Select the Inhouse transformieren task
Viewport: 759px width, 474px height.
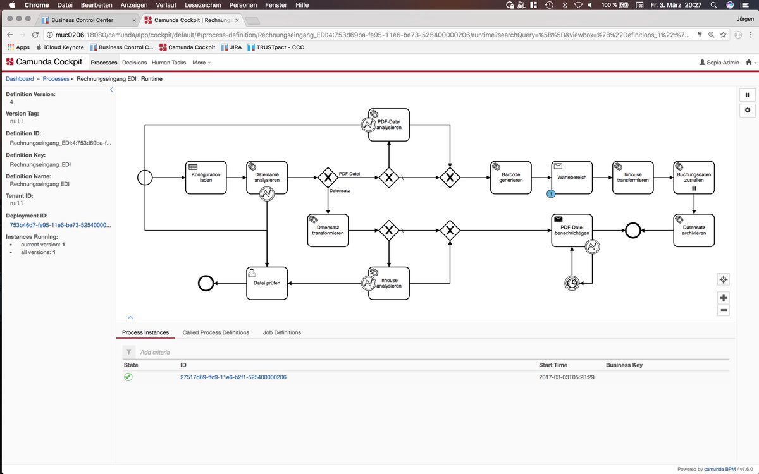632,177
